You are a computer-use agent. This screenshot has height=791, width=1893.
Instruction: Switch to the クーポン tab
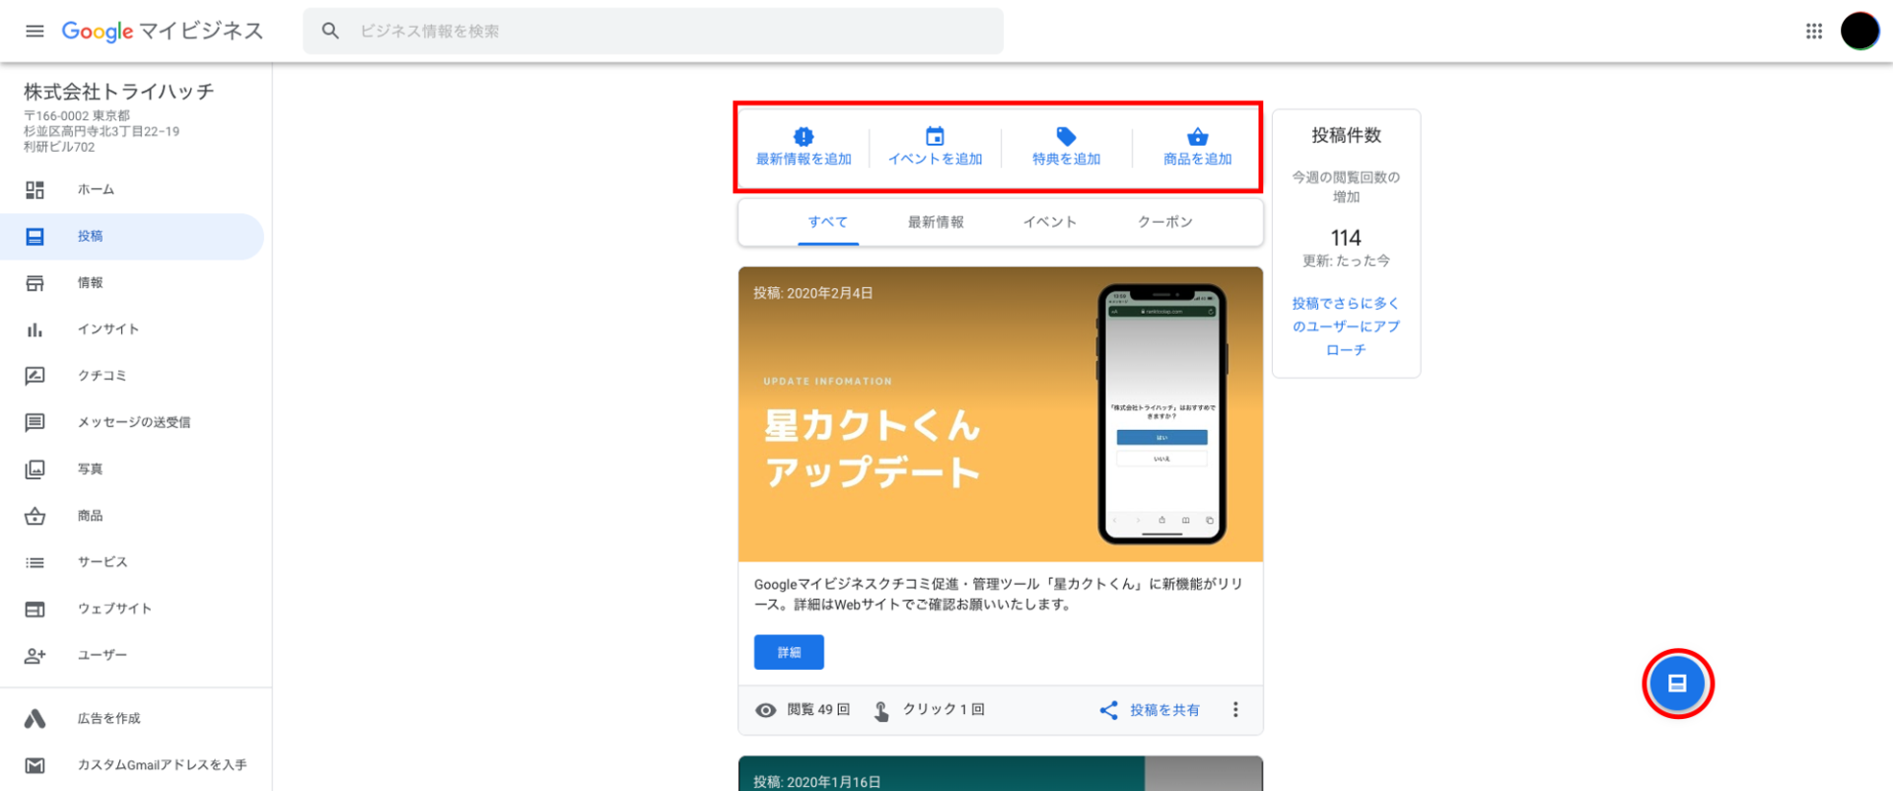pos(1165,222)
